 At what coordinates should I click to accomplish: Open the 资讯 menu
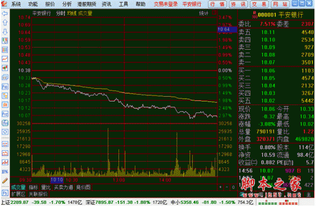click(x=106, y=4)
